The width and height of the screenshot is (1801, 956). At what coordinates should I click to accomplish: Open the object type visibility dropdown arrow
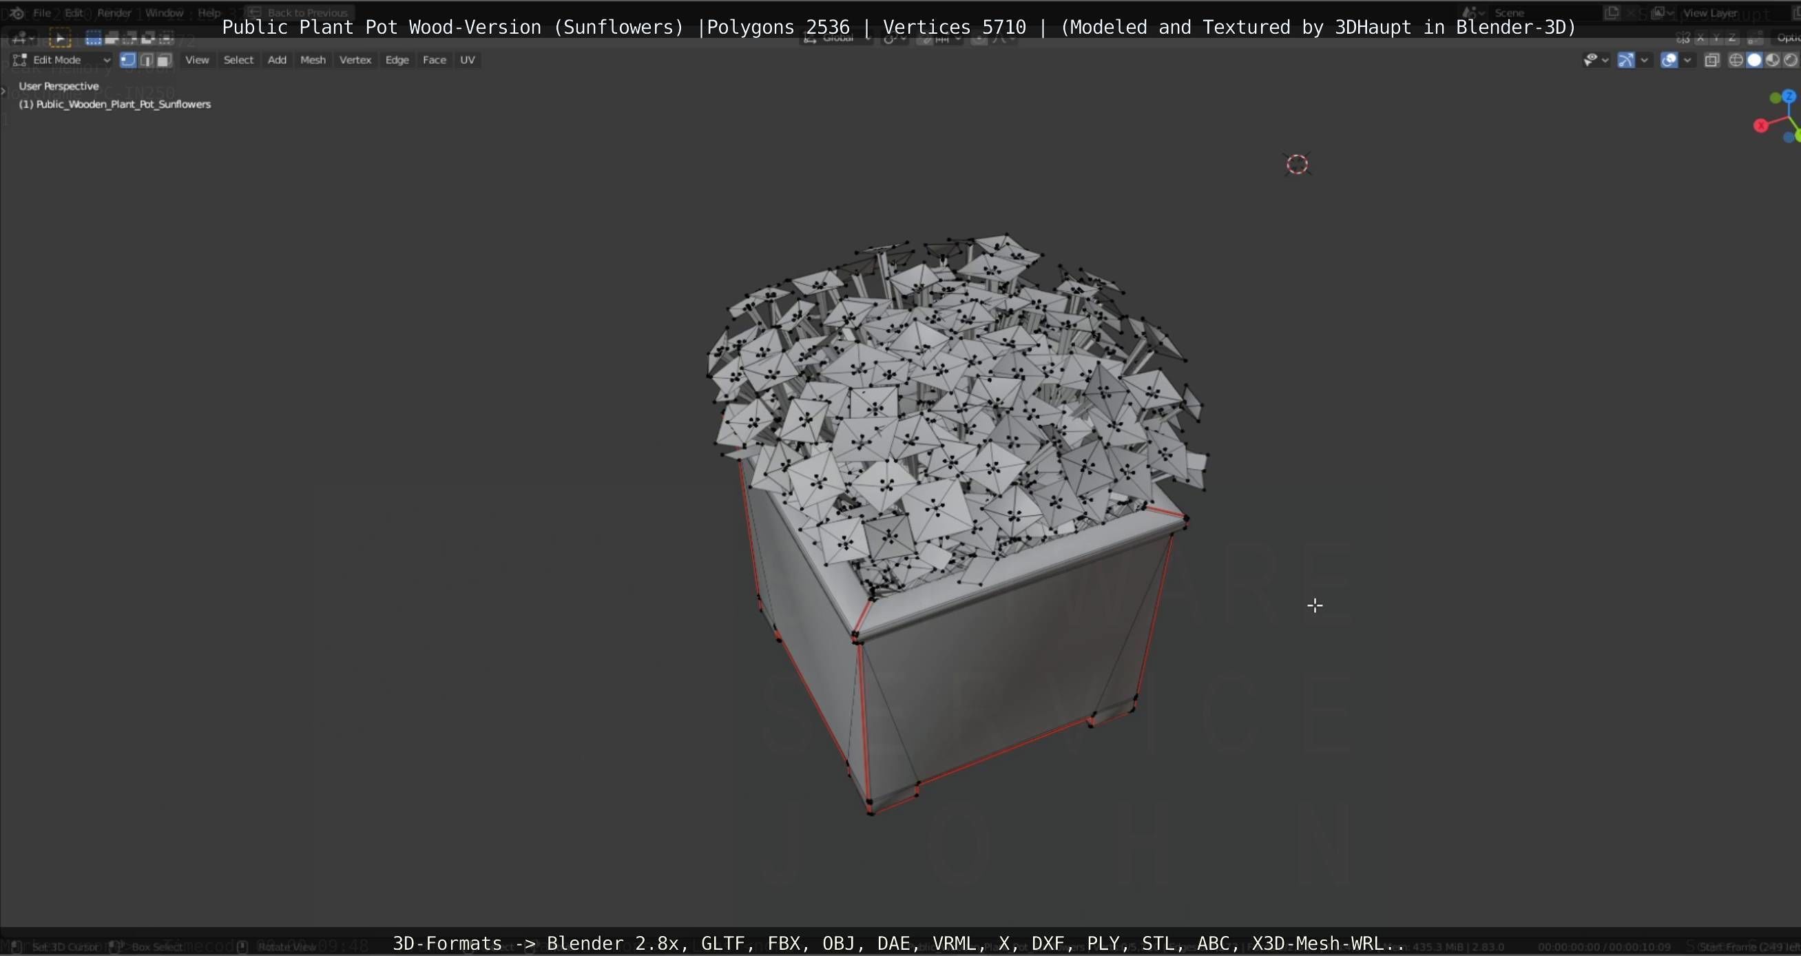(1605, 60)
